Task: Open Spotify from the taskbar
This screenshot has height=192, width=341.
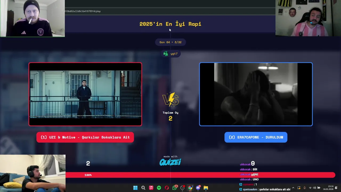Action: (159, 188)
